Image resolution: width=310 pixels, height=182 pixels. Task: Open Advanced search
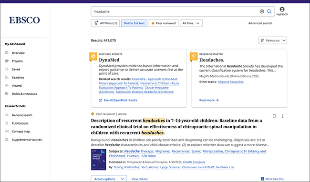pos(260,23)
